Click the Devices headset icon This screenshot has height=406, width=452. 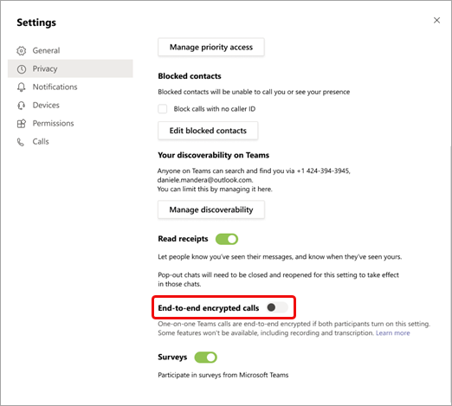[21, 106]
